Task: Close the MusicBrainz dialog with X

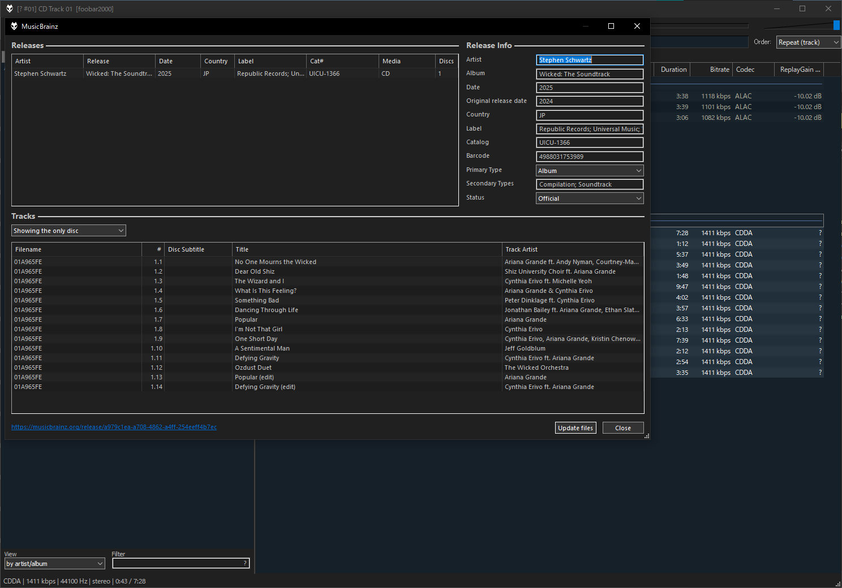Action: tap(637, 26)
